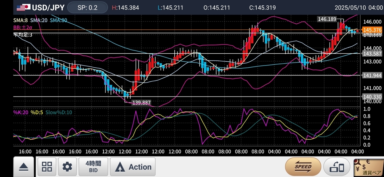The width and height of the screenshot is (384, 177).
Task: Change the 4時間 BID timeframe
Action: (x=93, y=166)
